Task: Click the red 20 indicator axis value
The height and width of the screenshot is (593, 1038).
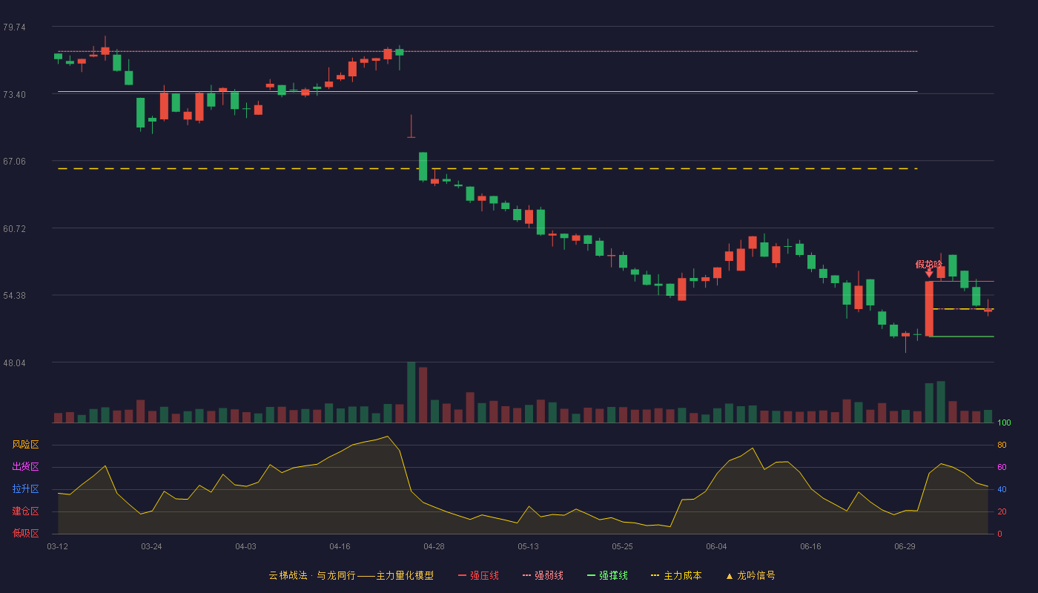Action: point(1002,511)
